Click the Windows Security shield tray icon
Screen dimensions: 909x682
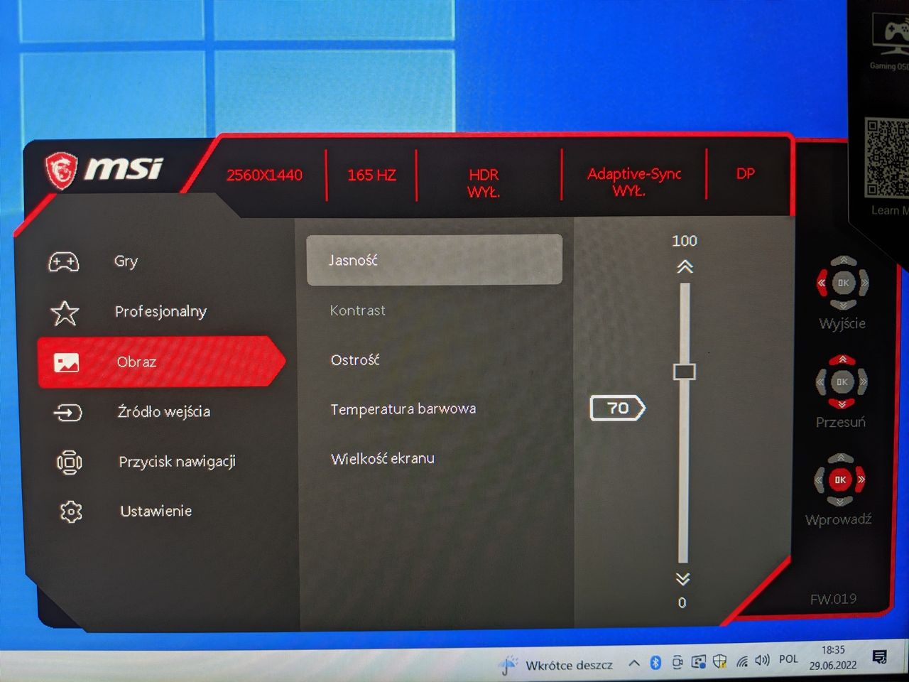click(719, 662)
